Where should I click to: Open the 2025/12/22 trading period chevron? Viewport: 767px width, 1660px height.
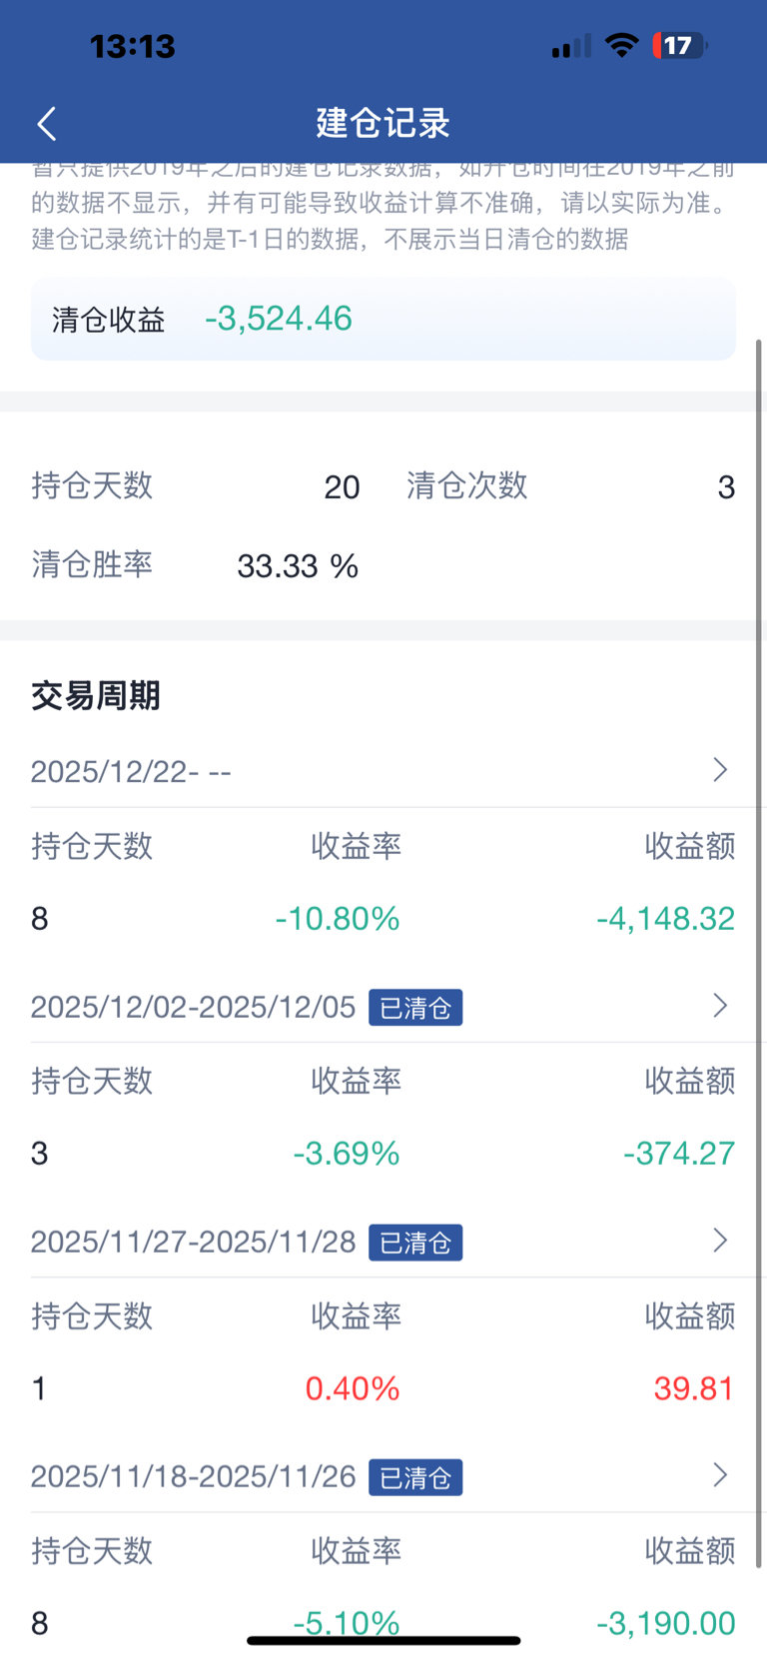(x=720, y=769)
